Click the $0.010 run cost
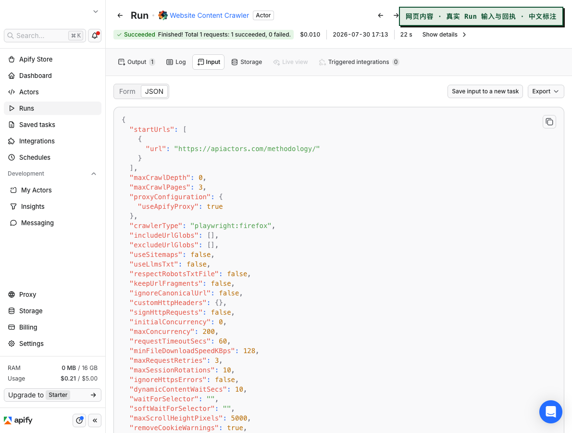 click(310, 35)
